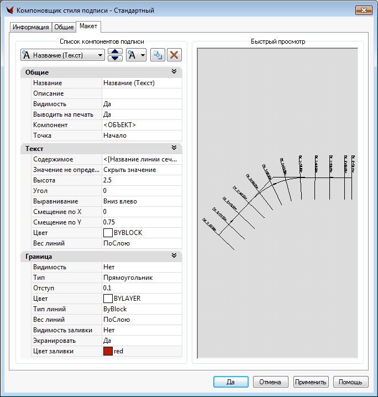Viewport: 378px width, 397px height.
Task: Delete component with red X icon
Action: click(x=175, y=55)
